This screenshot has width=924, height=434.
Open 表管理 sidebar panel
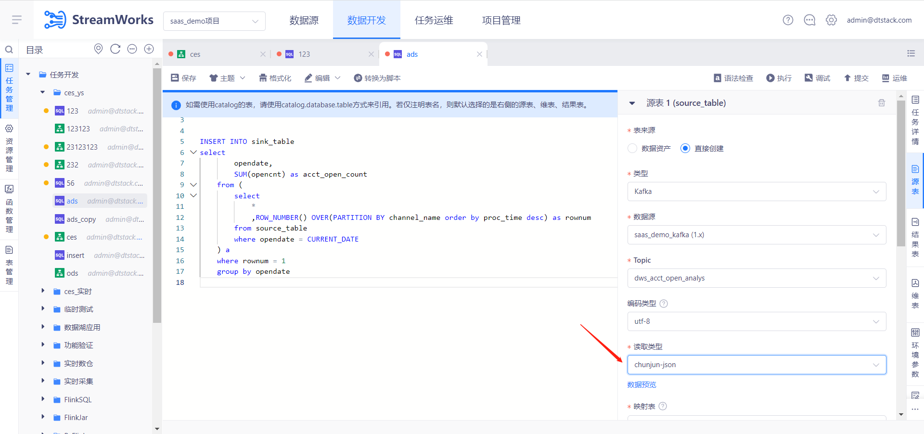9,265
